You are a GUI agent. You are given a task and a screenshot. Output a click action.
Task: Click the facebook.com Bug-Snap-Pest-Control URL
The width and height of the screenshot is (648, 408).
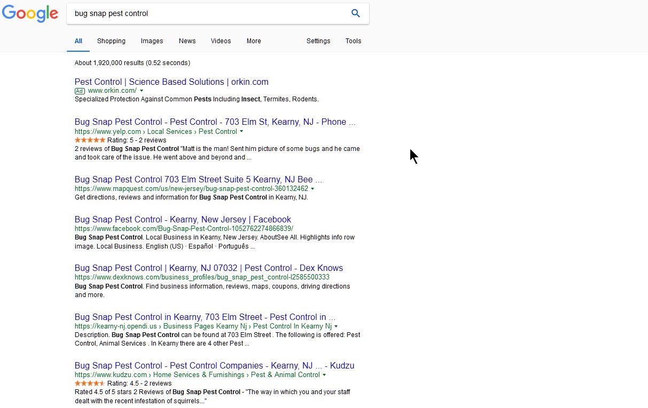184,229
